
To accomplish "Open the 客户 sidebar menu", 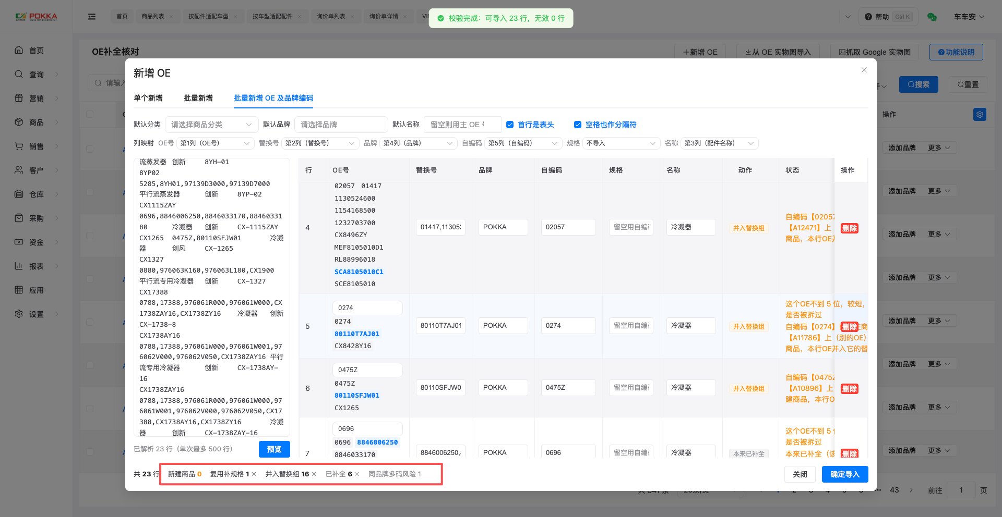I will (36, 170).
